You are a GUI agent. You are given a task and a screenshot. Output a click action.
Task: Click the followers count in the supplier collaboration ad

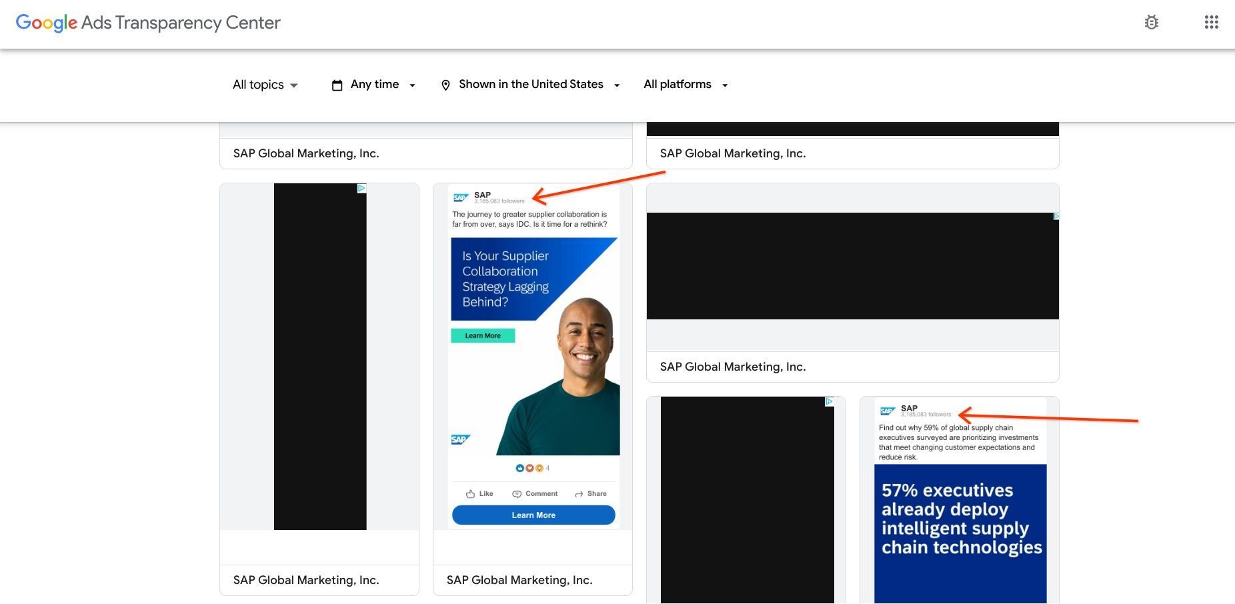499,201
